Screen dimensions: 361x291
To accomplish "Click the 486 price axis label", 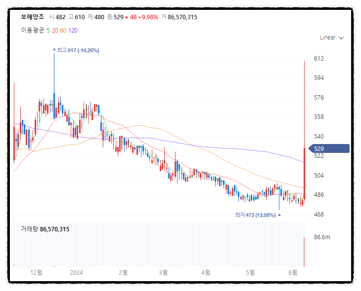I will coord(319,195).
